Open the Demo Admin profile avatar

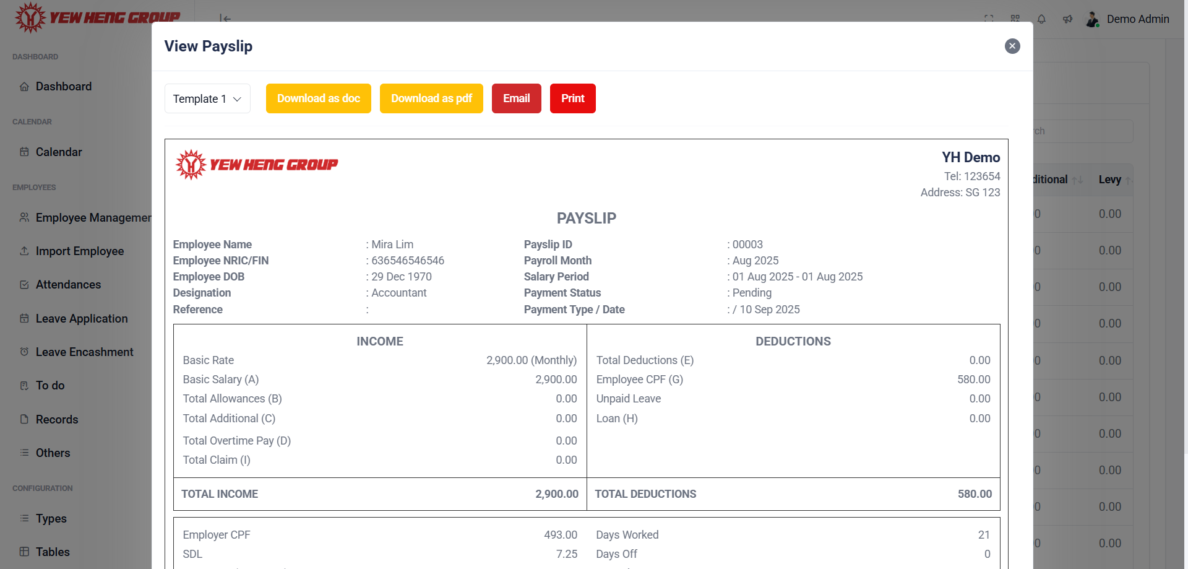click(1092, 19)
